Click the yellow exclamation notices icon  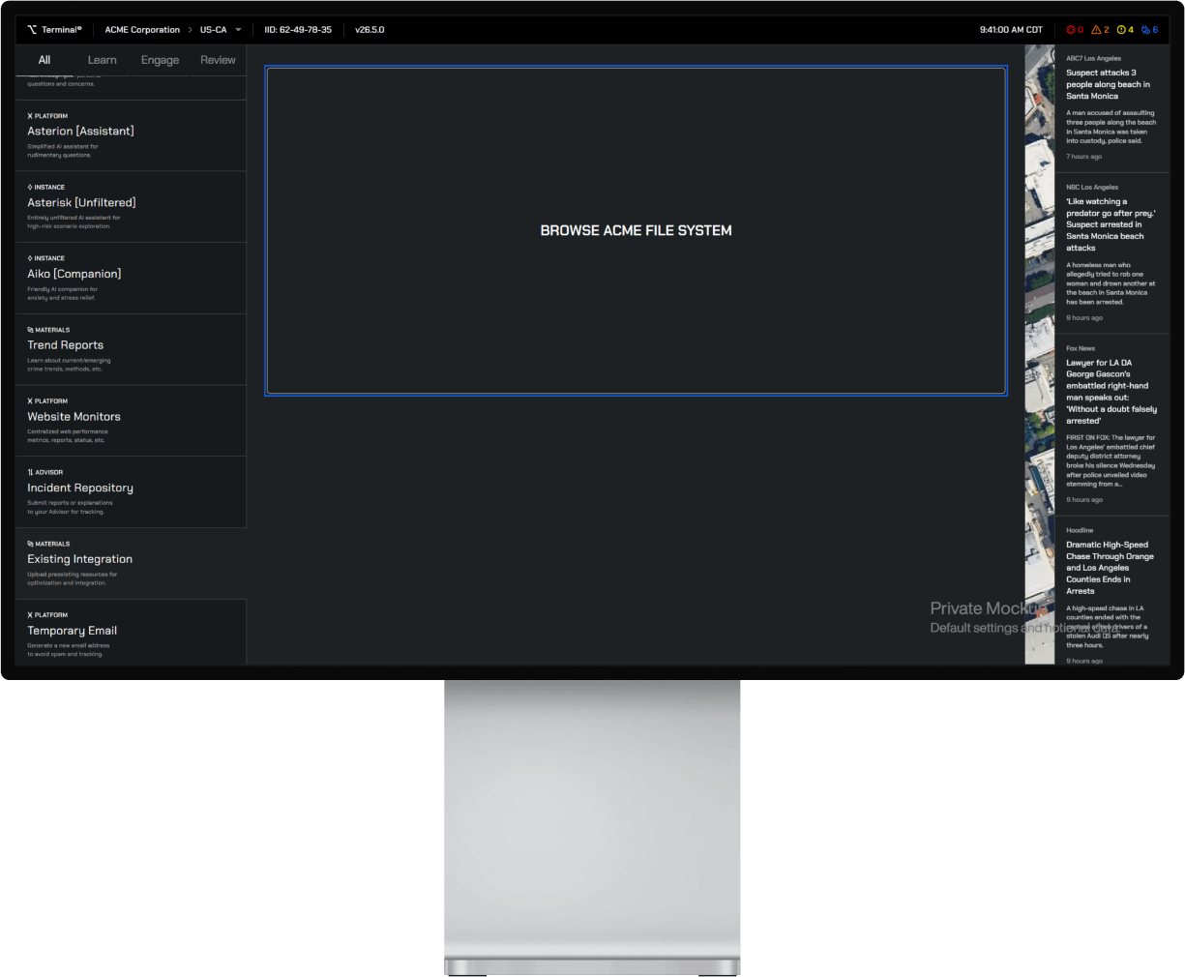[x=1121, y=30]
